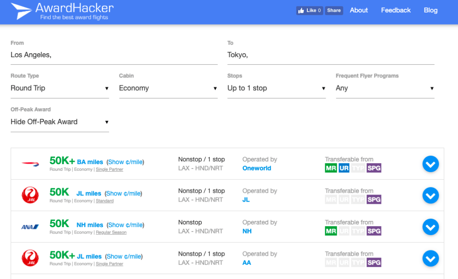Click the British Airways logo icon
The image size is (458, 279).
(30, 164)
